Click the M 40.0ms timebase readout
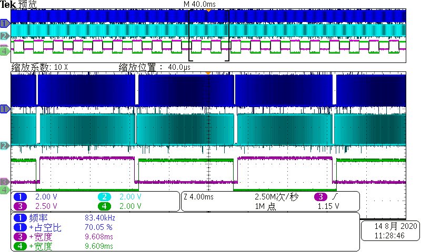The width and height of the screenshot is (421, 252). click(199, 4)
